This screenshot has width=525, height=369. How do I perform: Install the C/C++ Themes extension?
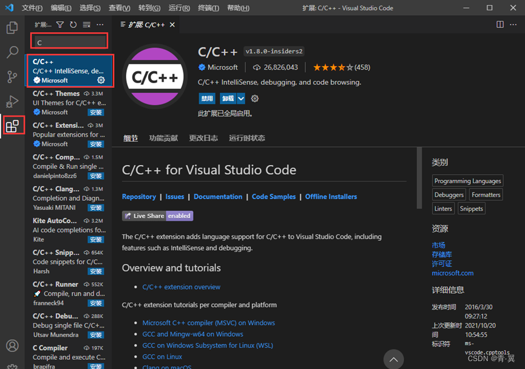point(96,112)
